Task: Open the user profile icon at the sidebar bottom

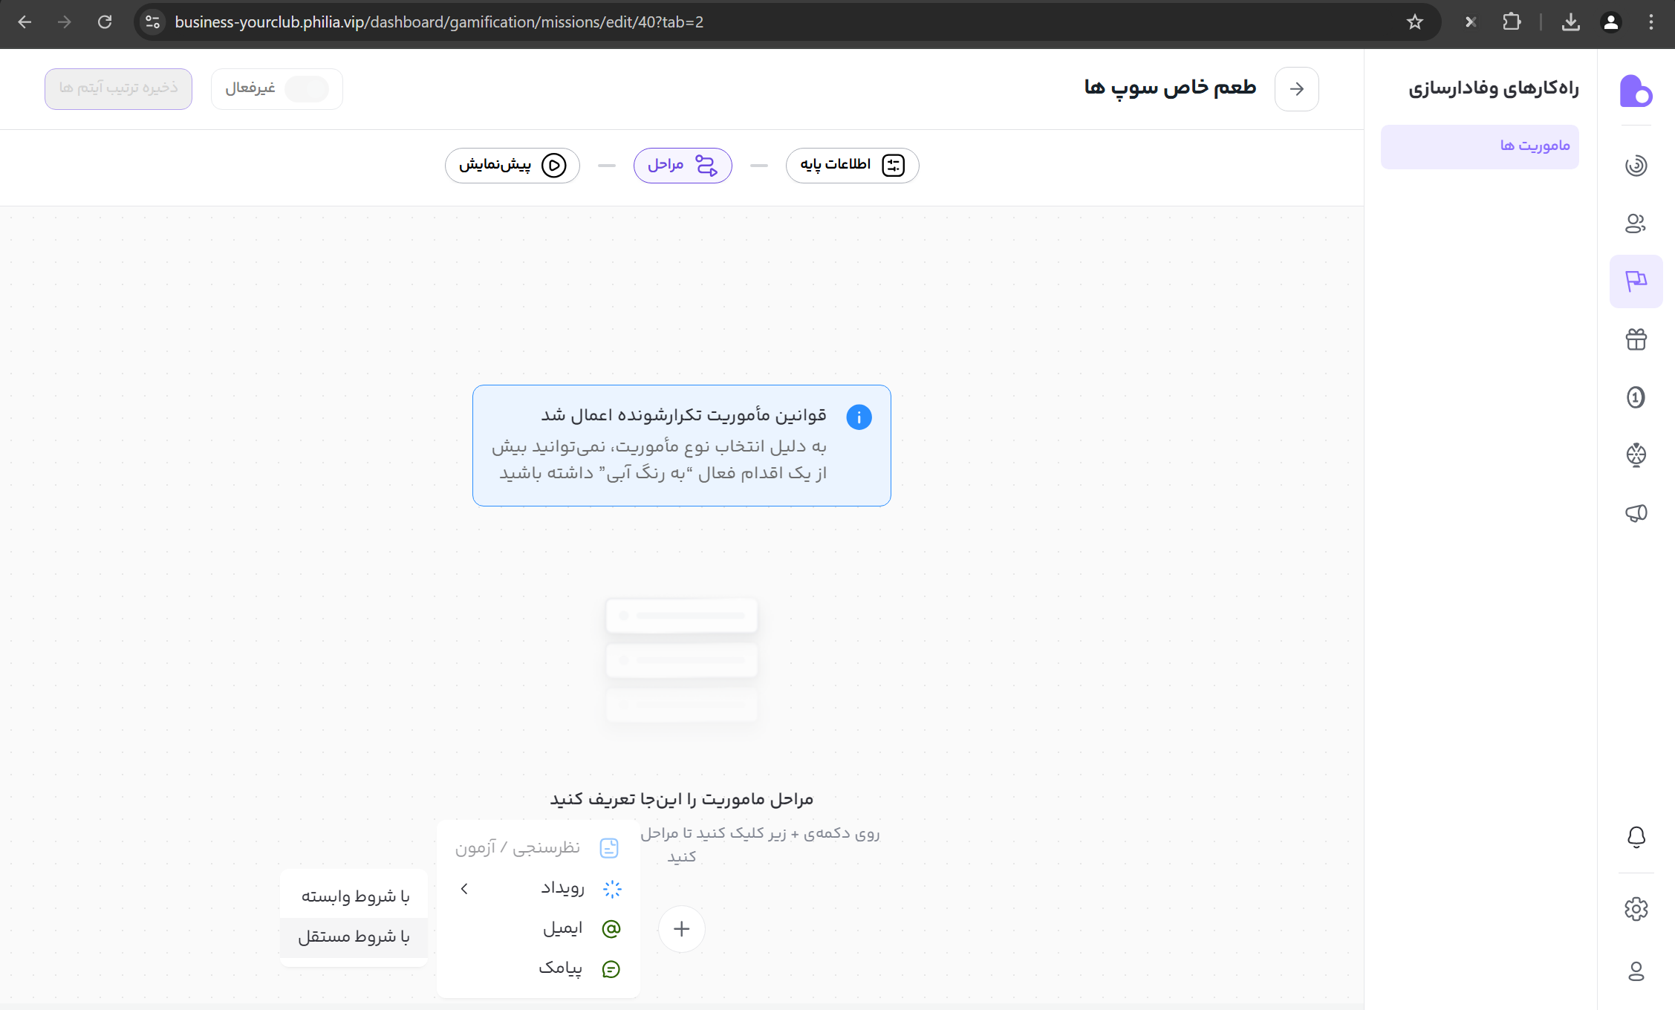Action: click(1636, 971)
